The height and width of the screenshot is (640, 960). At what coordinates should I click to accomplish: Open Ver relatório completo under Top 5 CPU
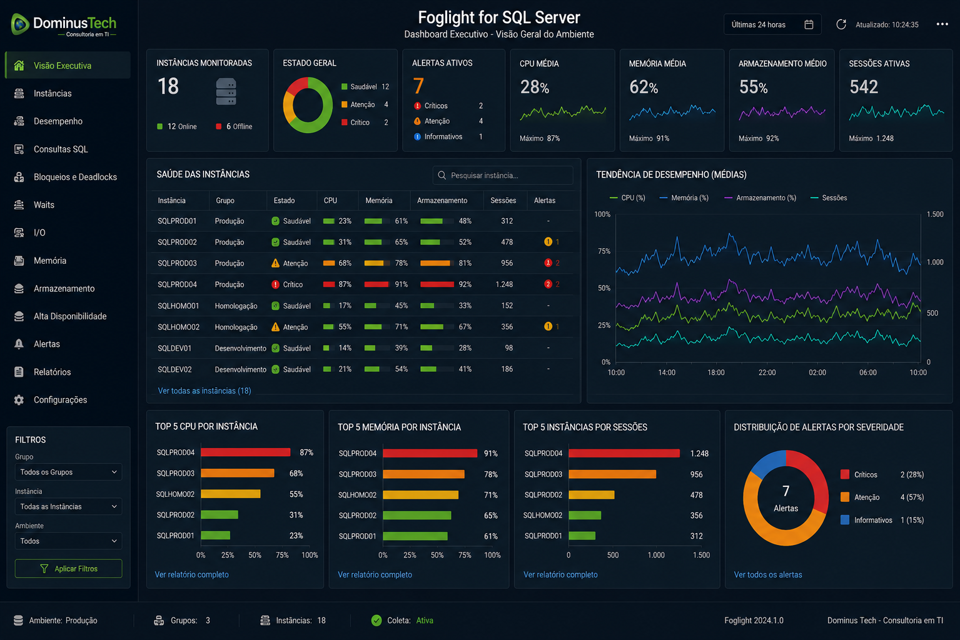(192, 574)
